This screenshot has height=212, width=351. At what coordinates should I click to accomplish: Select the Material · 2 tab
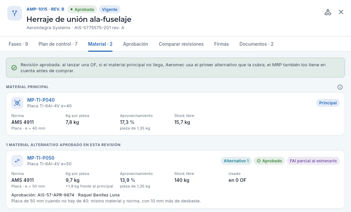100,44
